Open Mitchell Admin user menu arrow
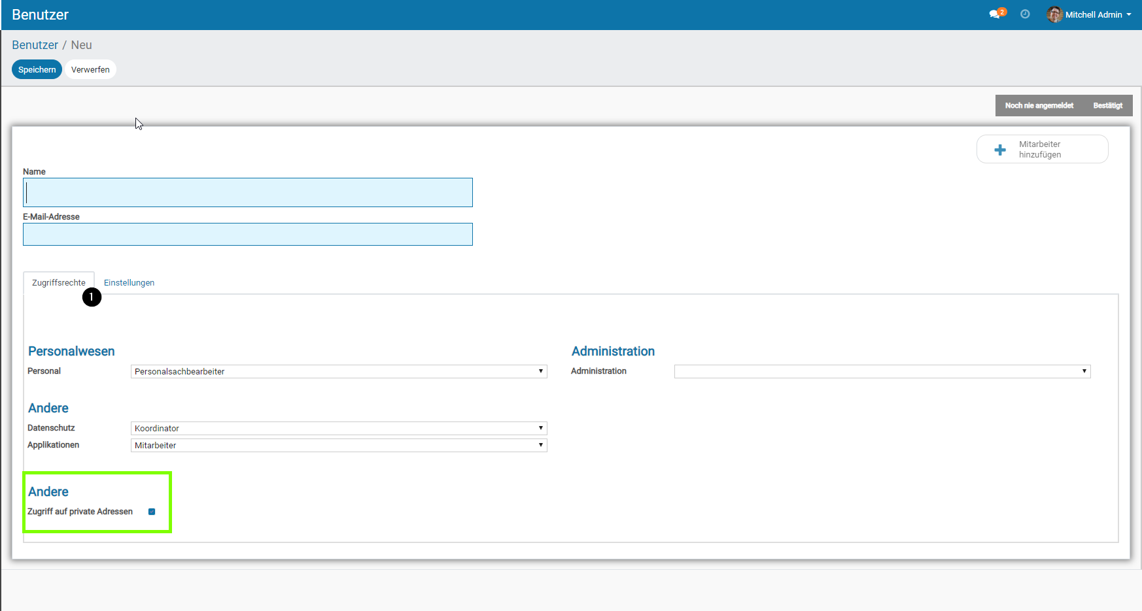Screen dimensions: 1142x611 point(1129,14)
